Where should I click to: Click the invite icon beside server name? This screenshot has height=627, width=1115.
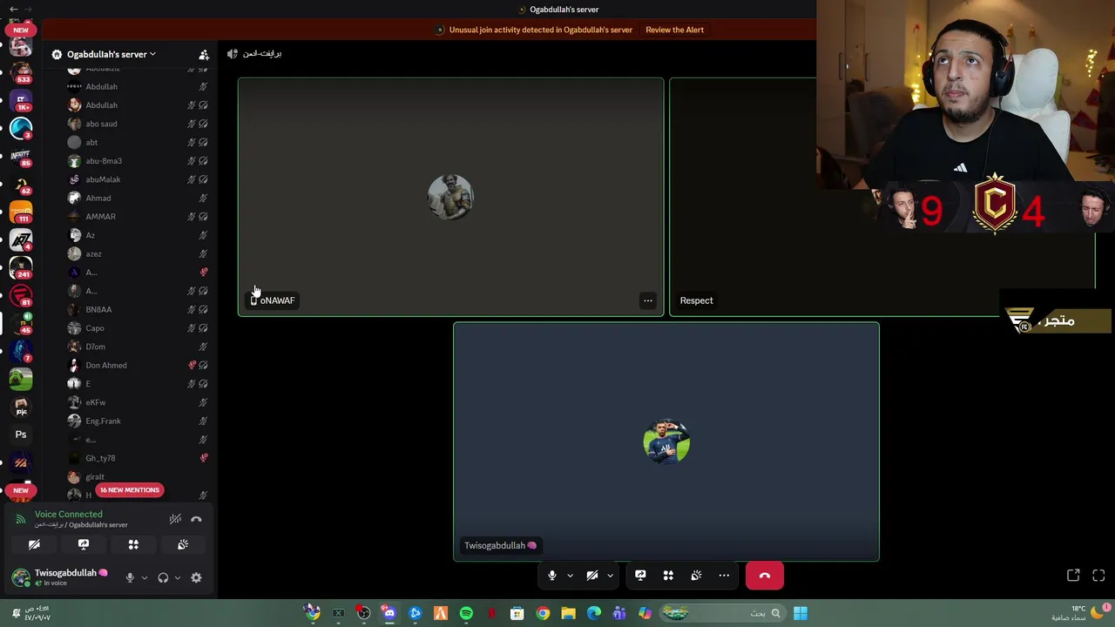[x=204, y=54]
